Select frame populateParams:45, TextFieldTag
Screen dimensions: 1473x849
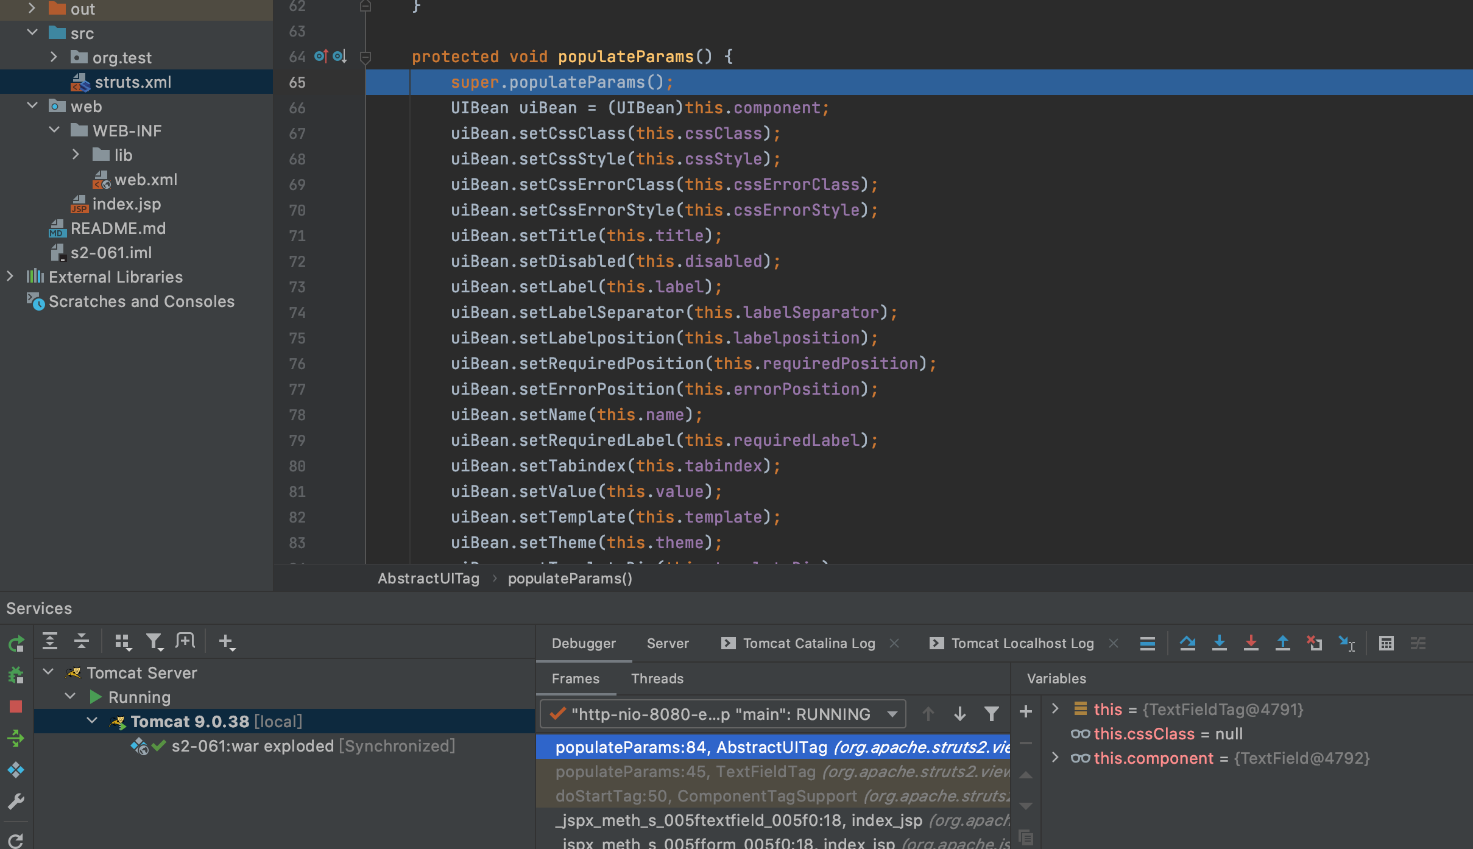coord(773,772)
